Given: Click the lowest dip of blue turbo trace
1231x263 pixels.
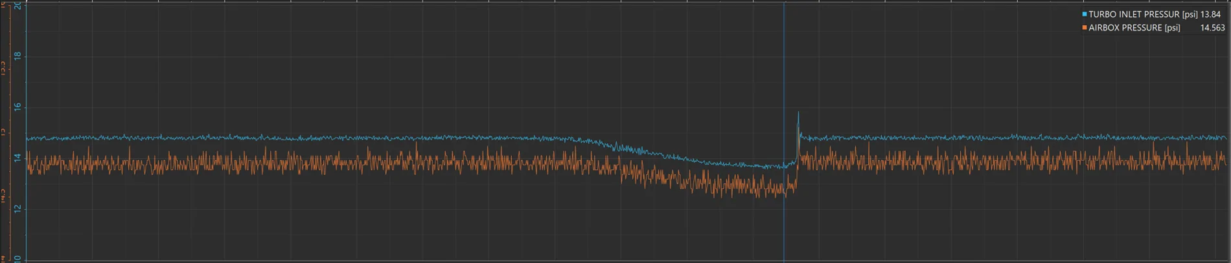Looking at the screenshot, I should tap(768, 169).
